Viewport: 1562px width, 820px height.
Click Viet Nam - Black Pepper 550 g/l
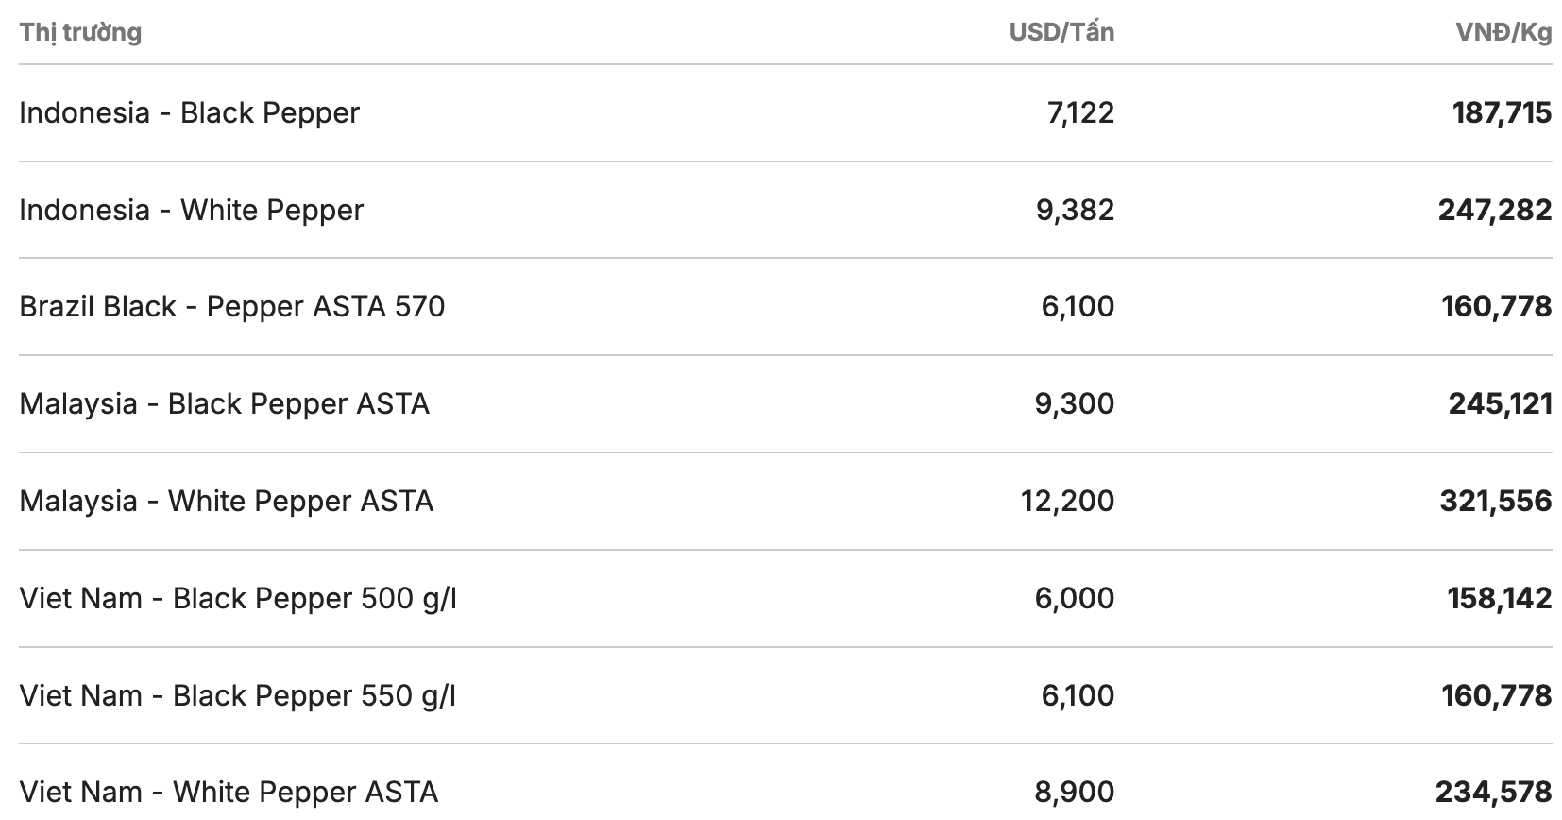pos(237,695)
